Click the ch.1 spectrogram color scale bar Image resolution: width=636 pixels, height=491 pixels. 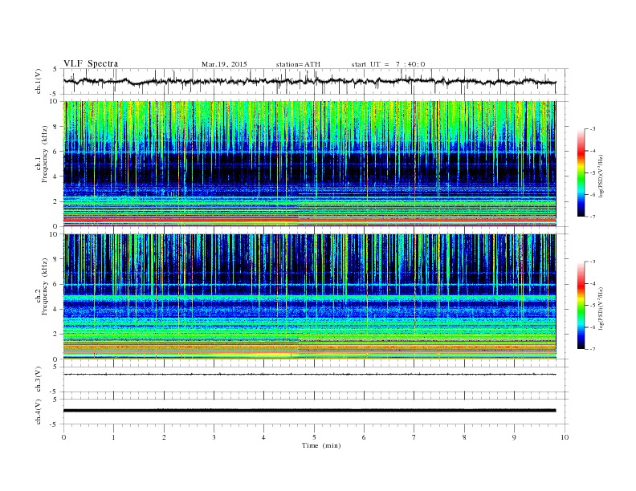click(581, 172)
